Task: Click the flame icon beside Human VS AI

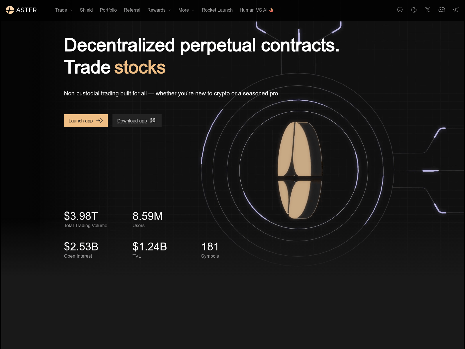Action: click(271, 10)
